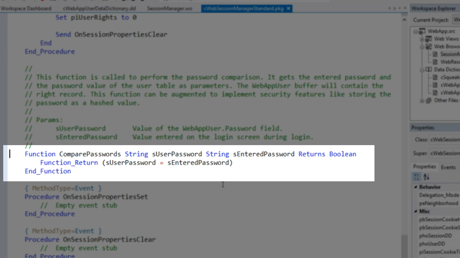Expand the Web Views tree node
This screenshot has height=258, width=460.
tap(422, 39)
